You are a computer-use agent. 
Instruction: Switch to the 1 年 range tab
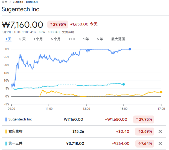point(86,39)
